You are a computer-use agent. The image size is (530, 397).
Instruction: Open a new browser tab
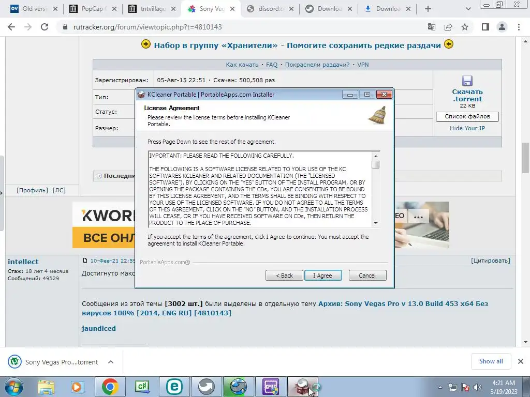tap(428, 9)
